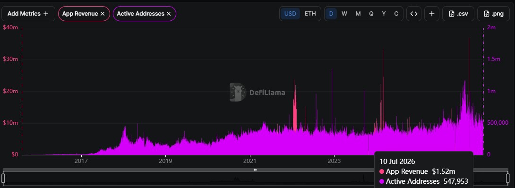Switch denomination to ETH
This screenshot has width=515, height=188.
tap(310, 14)
